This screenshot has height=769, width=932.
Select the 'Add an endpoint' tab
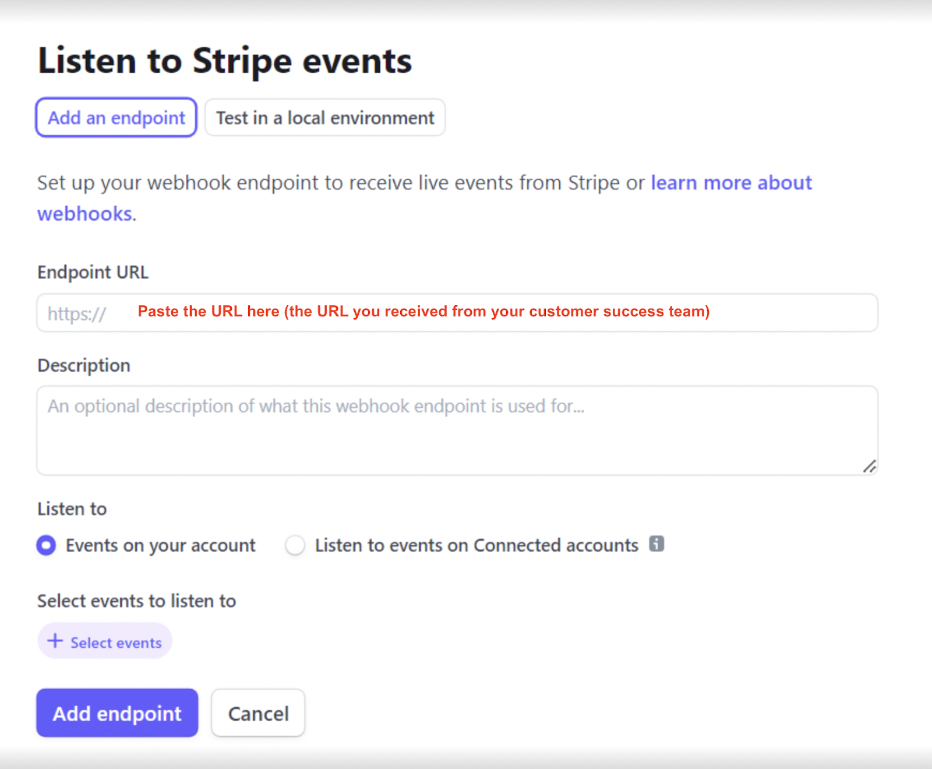click(x=116, y=118)
